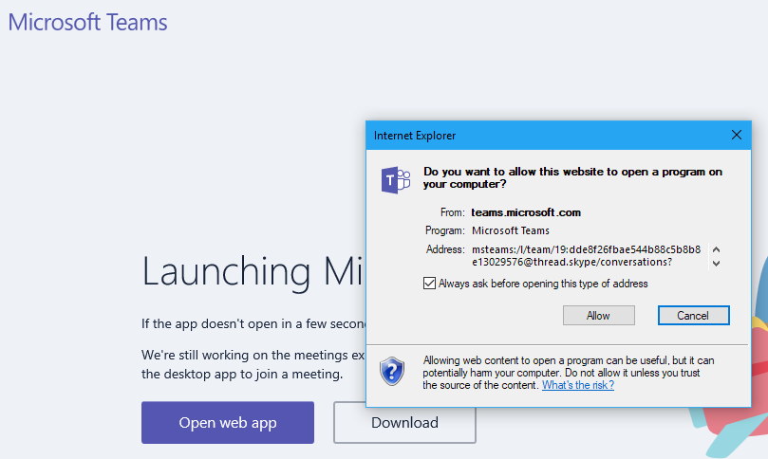Click the bold dialog question text
The height and width of the screenshot is (459, 768).
click(x=572, y=177)
